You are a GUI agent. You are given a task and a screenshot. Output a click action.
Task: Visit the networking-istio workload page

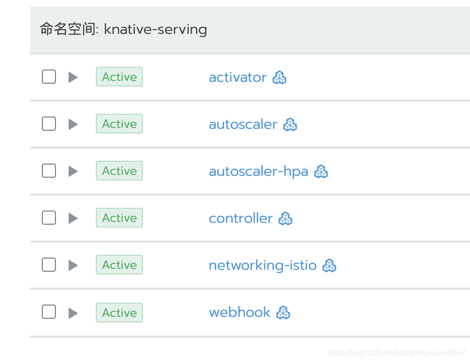(263, 266)
